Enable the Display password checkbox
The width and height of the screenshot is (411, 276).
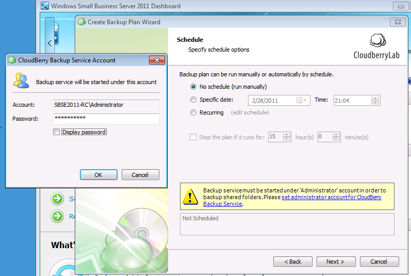pyautogui.click(x=56, y=132)
